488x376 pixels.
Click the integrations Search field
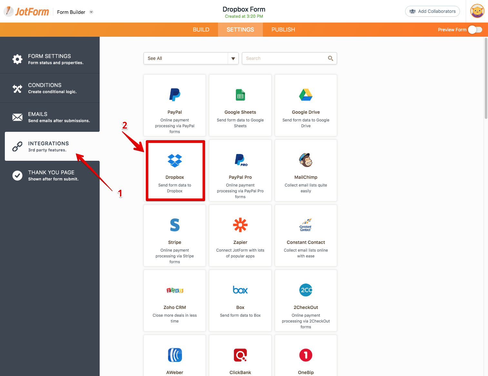click(289, 58)
